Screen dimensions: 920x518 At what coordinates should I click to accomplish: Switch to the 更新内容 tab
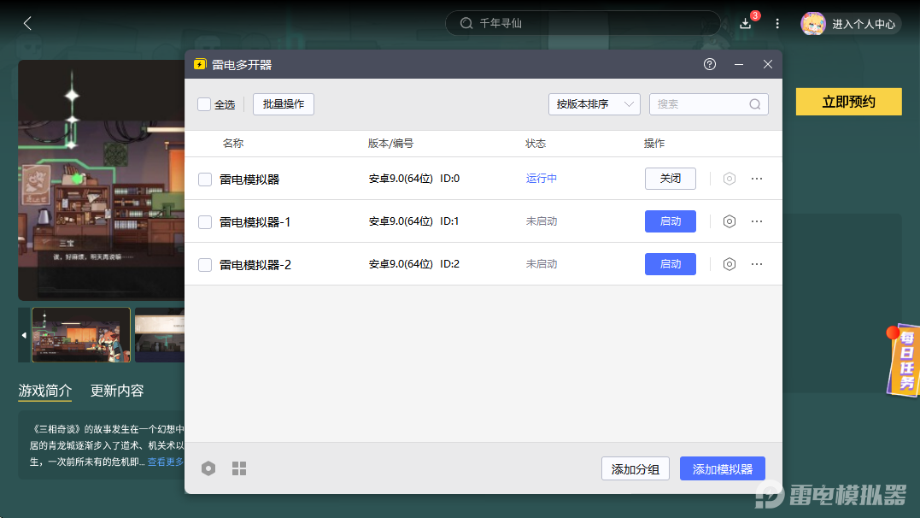(117, 391)
